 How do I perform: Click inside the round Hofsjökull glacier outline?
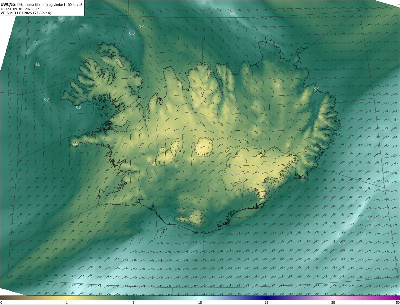[x=204, y=147]
